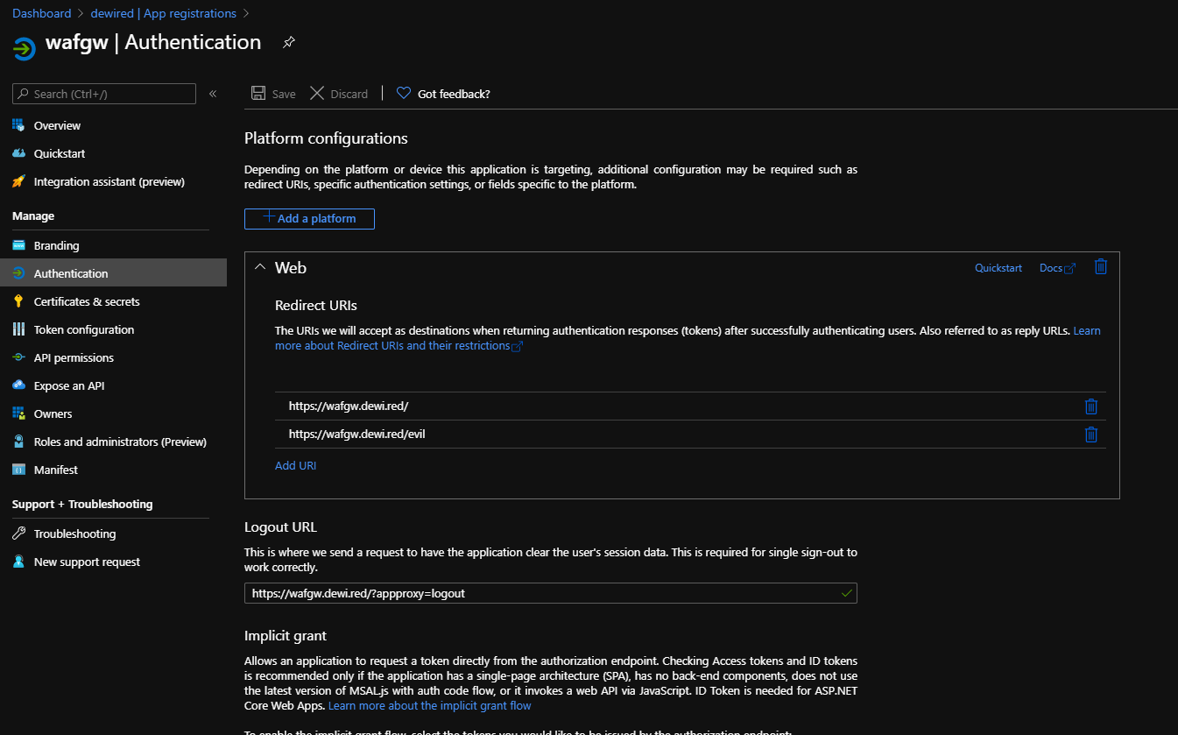
Task: Collapse the Web platform section
Action: coord(259,267)
